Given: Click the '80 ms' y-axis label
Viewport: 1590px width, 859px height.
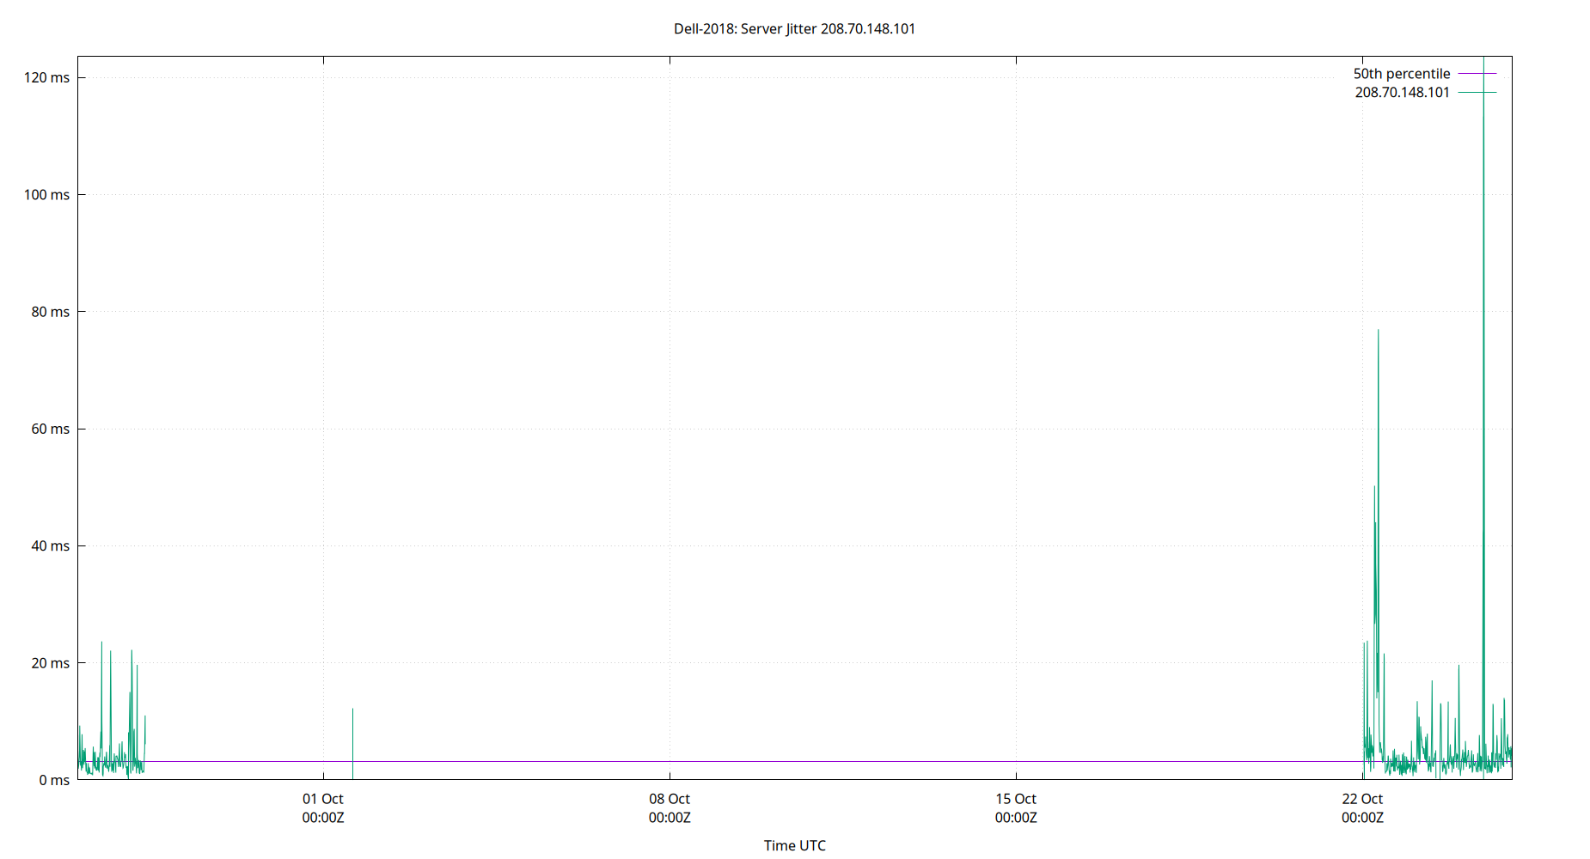Looking at the screenshot, I should click(x=50, y=312).
